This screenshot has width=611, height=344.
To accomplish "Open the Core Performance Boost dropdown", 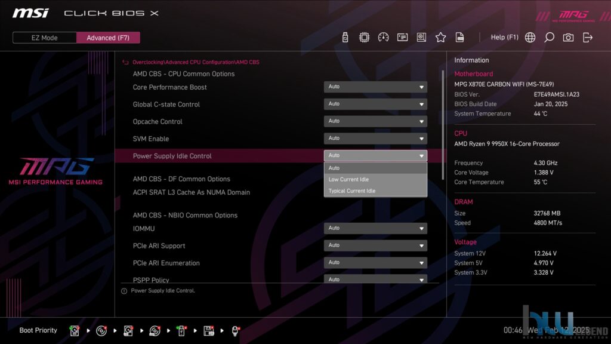I will point(375,87).
